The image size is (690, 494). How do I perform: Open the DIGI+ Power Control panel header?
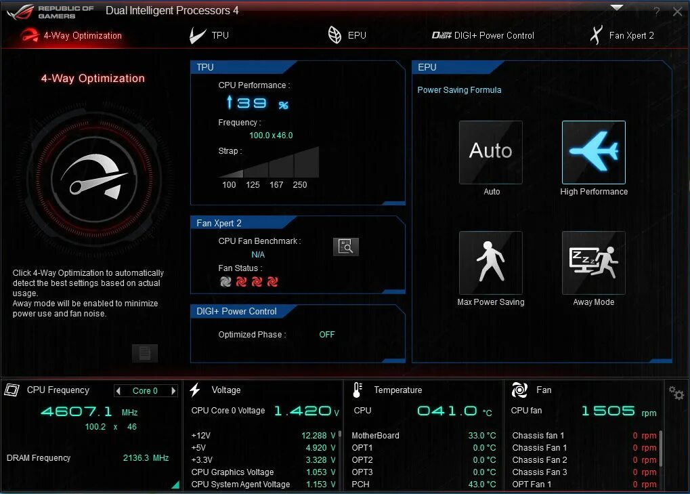pos(243,311)
